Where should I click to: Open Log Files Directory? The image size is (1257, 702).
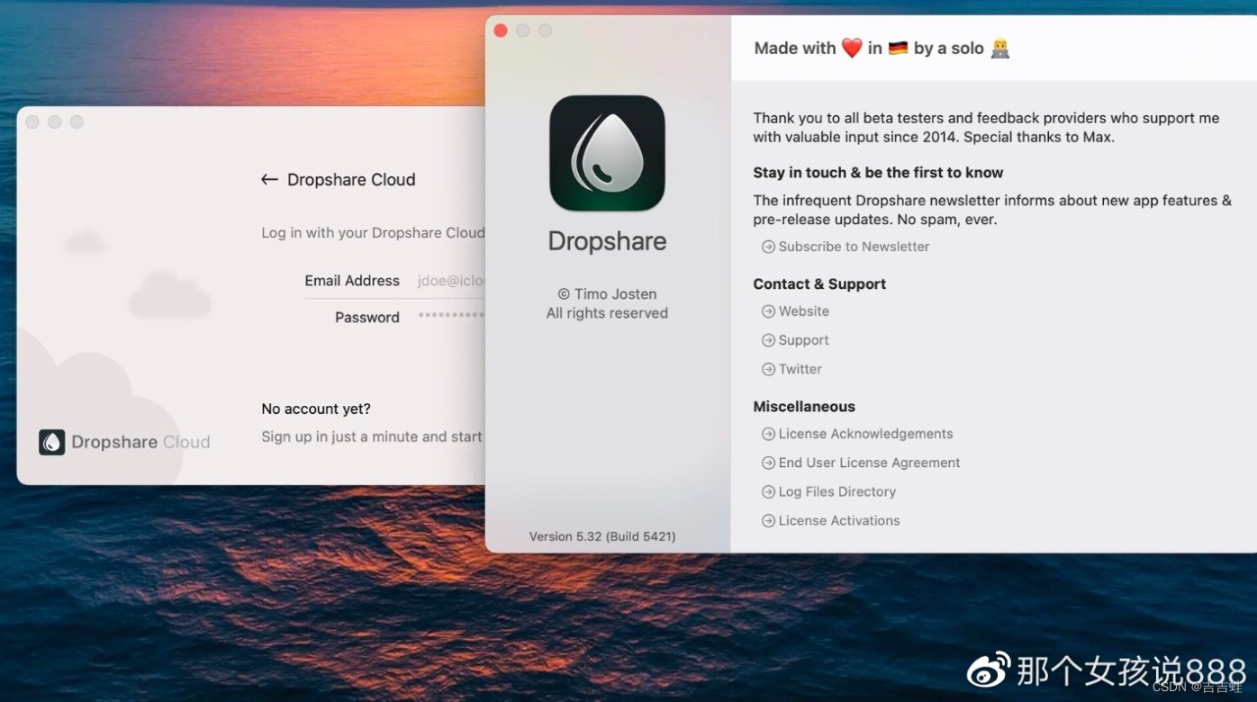[x=837, y=491]
